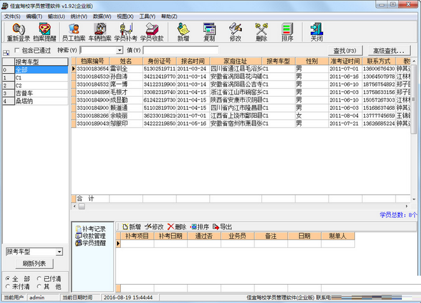This screenshot has width=421, height=303.
Task: Select the 其他 radio button
Action: (x=39, y=286)
